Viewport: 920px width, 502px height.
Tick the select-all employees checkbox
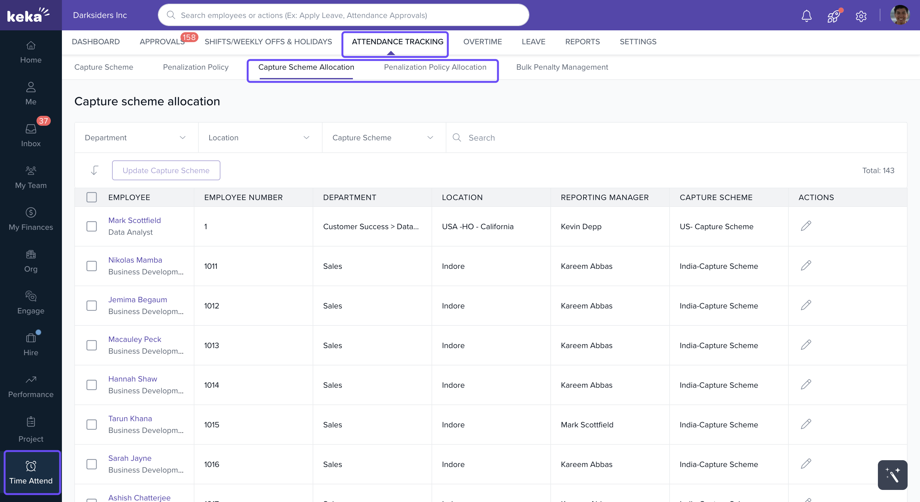pyautogui.click(x=91, y=197)
